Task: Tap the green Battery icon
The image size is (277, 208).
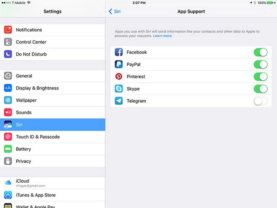Action: 8,149
